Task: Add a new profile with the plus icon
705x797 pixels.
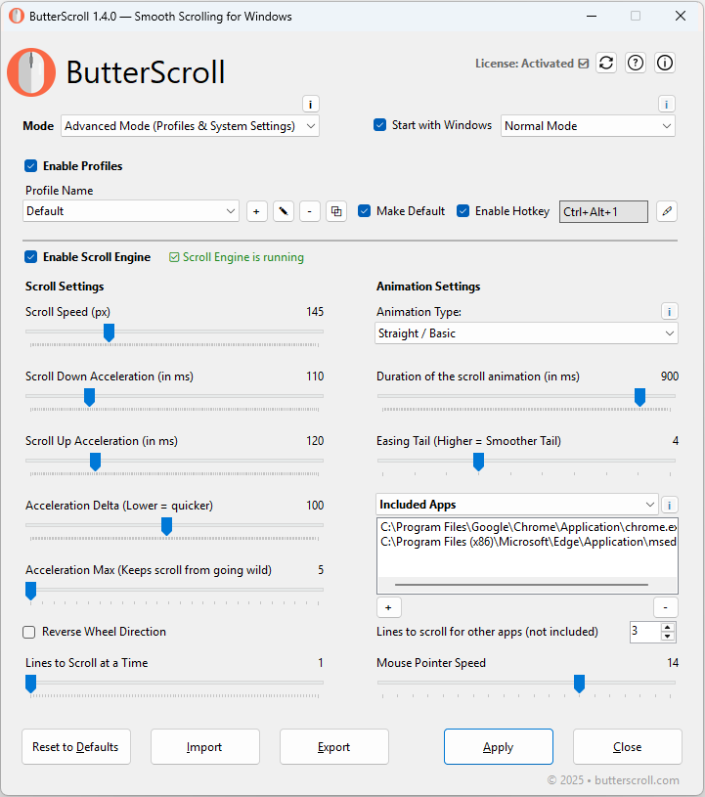Action: pyautogui.click(x=256, y=210)
